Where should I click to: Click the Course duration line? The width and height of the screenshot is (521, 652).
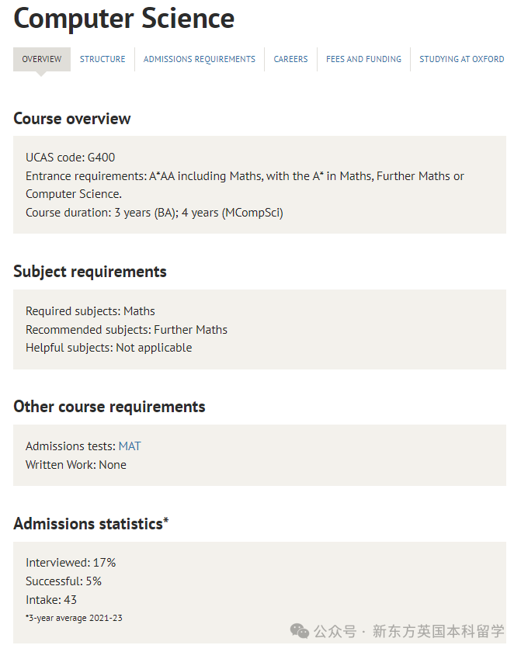click(x=155, y=213)
